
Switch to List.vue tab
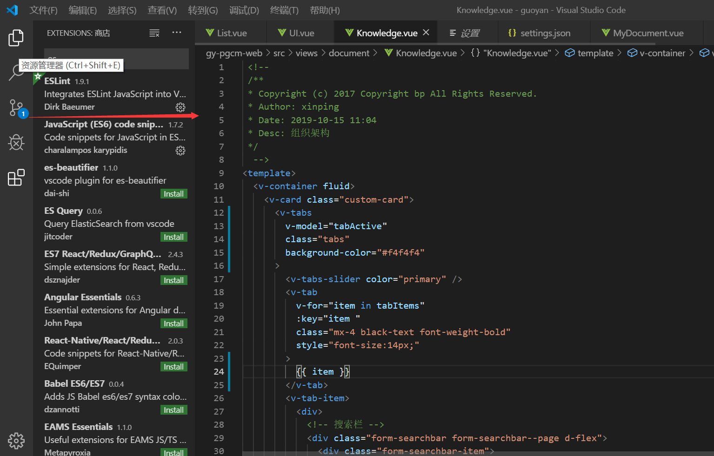pyautogui.click(x=231, y=33)
